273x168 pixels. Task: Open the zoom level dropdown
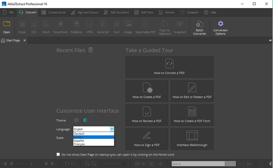[x=113, y=164]
